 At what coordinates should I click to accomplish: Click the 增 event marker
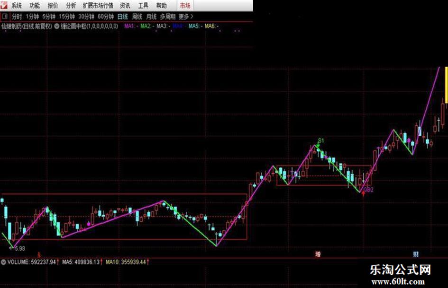coord(318,254)
